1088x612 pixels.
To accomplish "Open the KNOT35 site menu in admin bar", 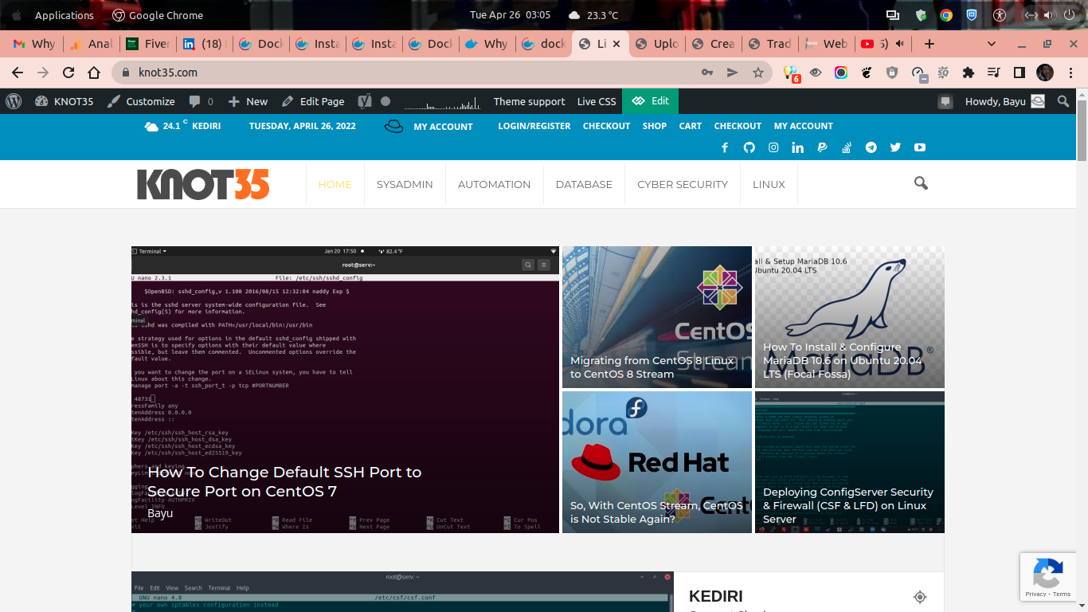I will pyautogui.click(x=64, y=101).
